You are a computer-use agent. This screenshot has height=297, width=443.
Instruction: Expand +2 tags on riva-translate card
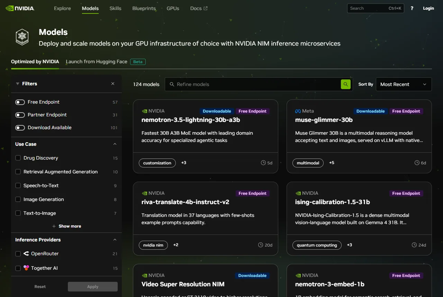[176, 245]
